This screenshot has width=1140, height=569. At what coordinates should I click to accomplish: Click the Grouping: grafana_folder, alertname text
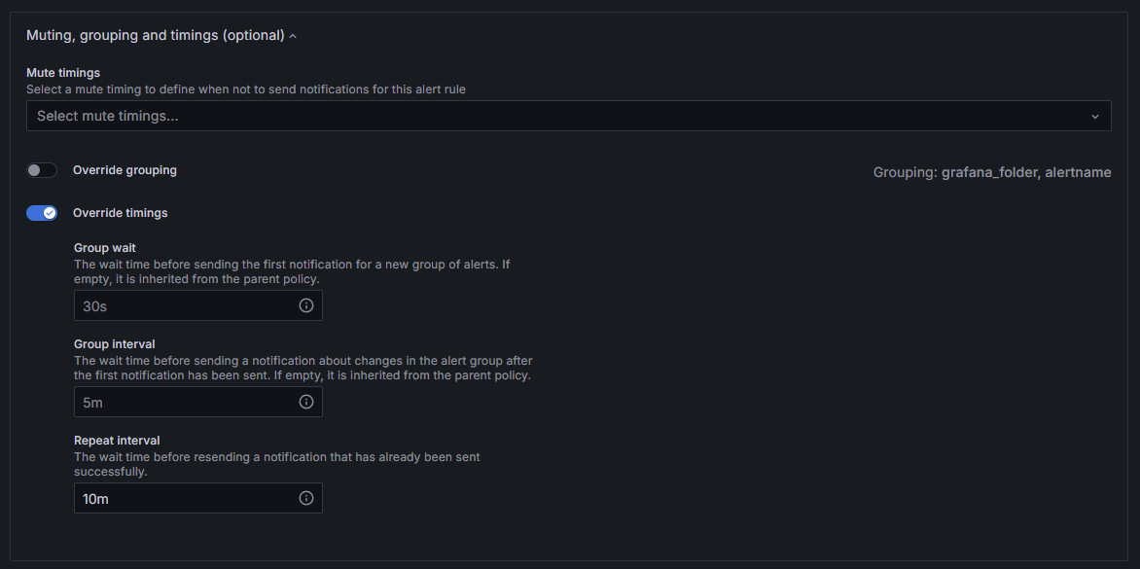[x=992, y=173]
